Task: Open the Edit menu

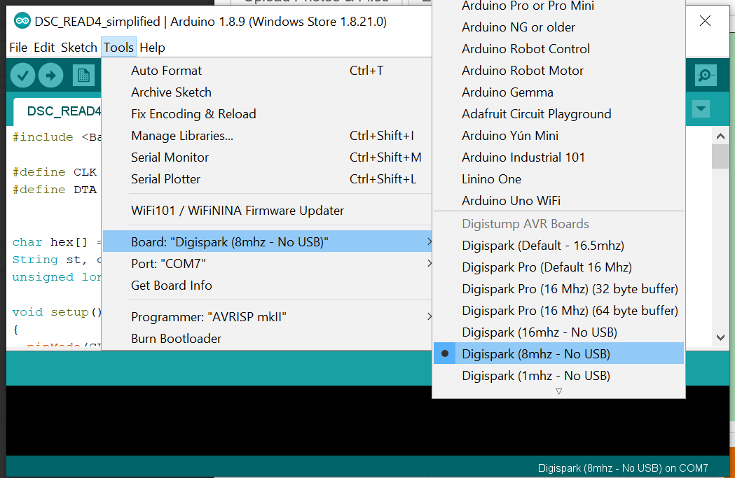Action: (44, 48)
